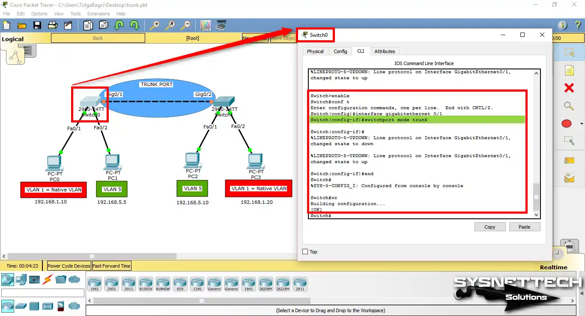Select the red ellipse drawing tool

(x=567, y=124)
